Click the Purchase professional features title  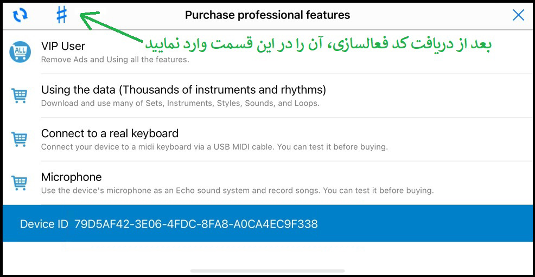(267, 15)
